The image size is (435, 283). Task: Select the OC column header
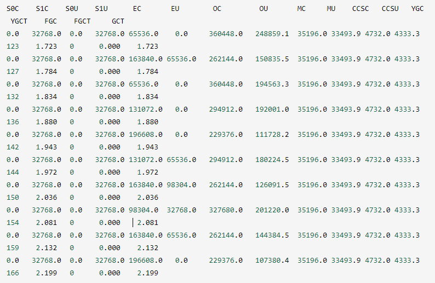point(217,9)
